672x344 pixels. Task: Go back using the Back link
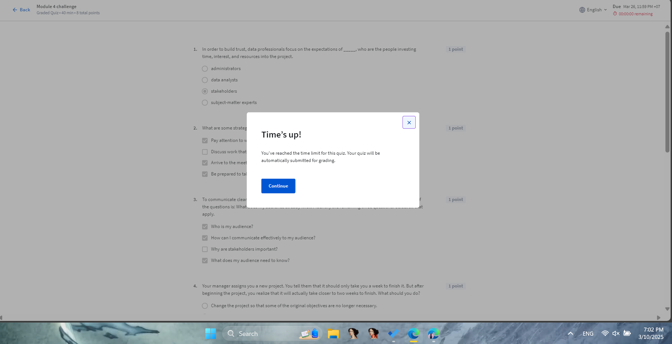21,10
